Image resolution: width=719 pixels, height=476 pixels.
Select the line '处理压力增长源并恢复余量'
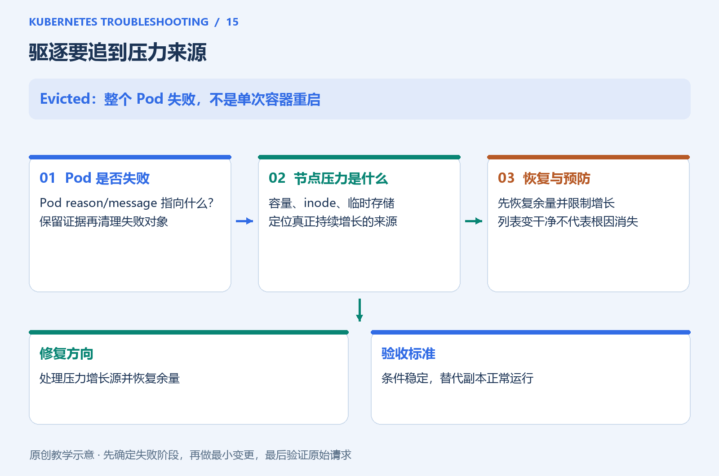coord(110,378)
